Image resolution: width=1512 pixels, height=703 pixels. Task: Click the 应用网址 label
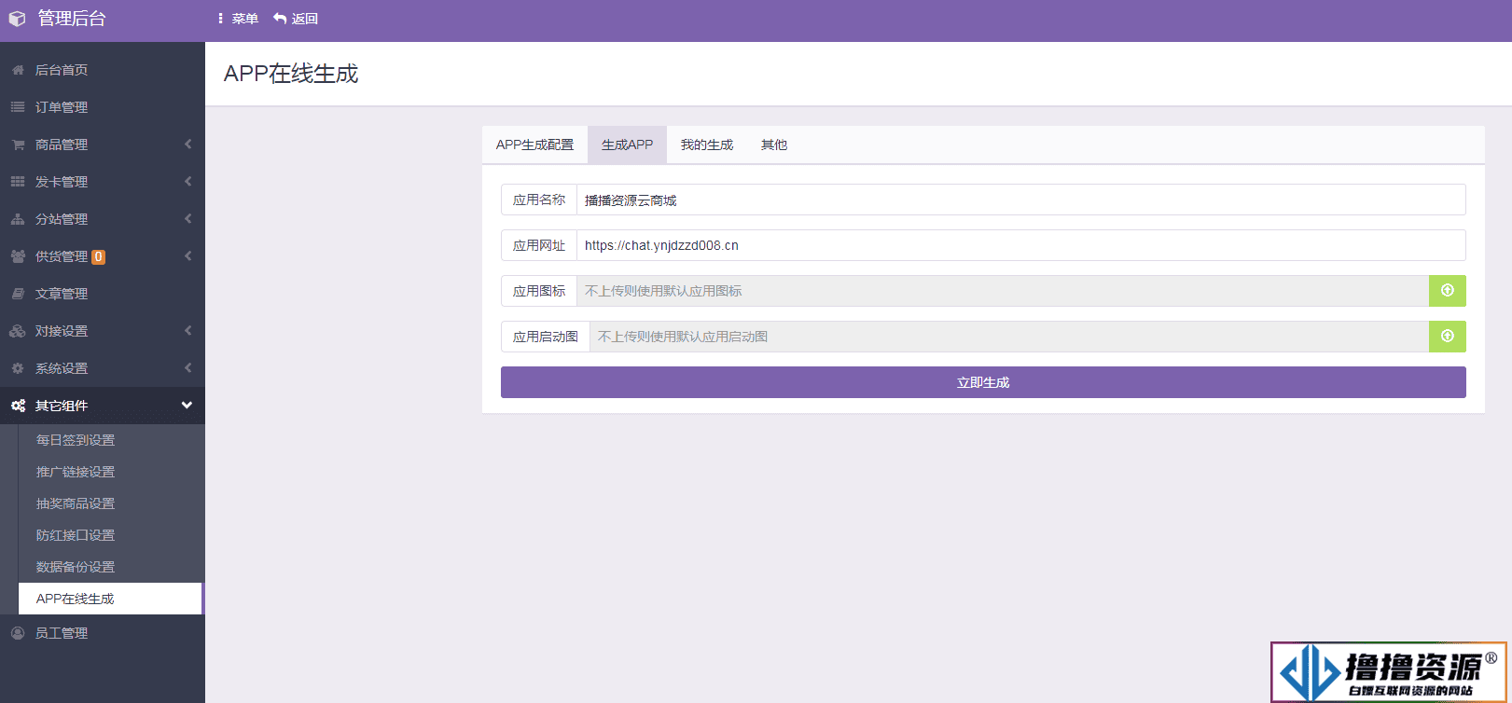coord(539,245)
